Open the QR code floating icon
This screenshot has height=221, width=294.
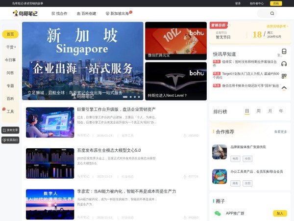click(x=284, y=76)
